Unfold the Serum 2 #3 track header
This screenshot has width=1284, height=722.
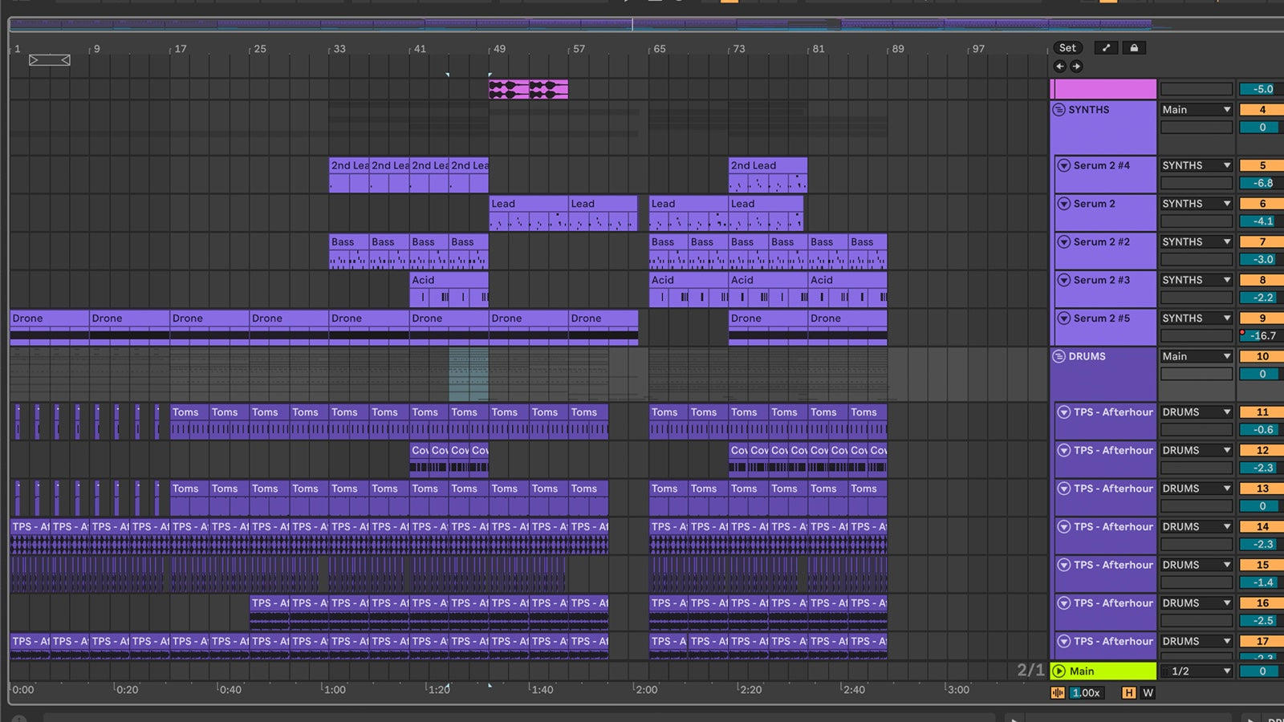(x=1063, y=280)
